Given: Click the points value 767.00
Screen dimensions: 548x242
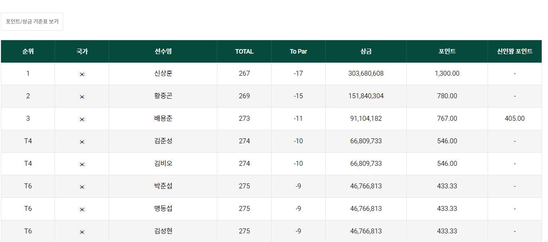Looking at the screenshot, I should pos(447,119).
